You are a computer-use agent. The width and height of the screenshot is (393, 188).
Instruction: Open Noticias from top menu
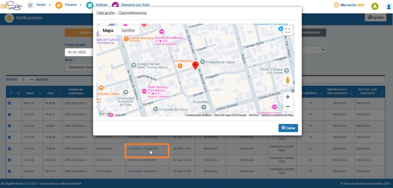click(x=101, y=5)
